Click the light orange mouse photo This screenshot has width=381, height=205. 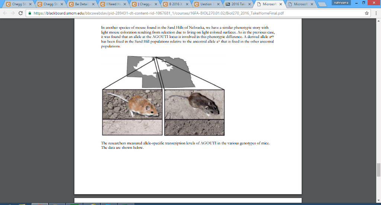132,105
